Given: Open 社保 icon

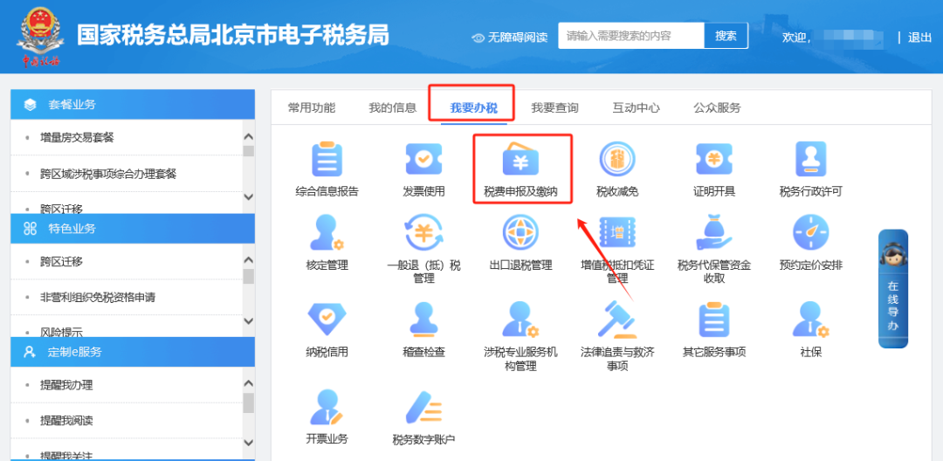Looking at the screenshot, I should coord(810,320).
